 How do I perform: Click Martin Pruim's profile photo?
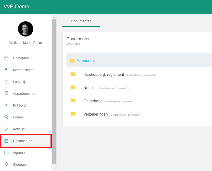click(x=25, y=29)
